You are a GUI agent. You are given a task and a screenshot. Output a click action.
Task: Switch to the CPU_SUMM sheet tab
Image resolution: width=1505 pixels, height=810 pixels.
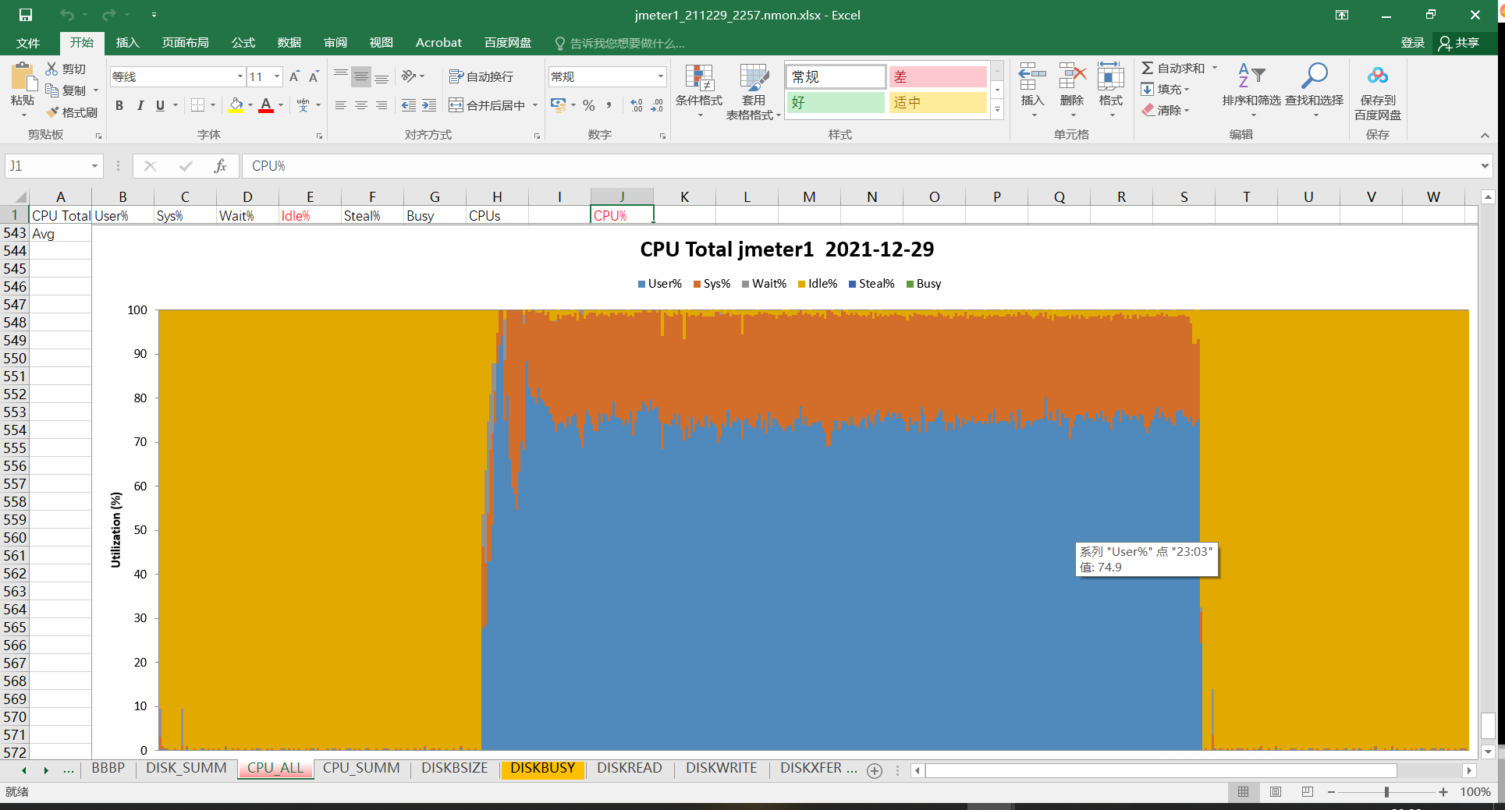pos(360,768)
